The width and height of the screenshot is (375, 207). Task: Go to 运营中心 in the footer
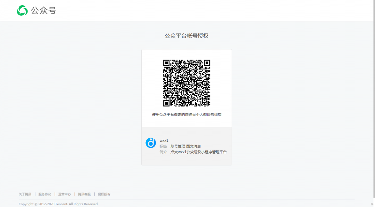click(65, 194)
